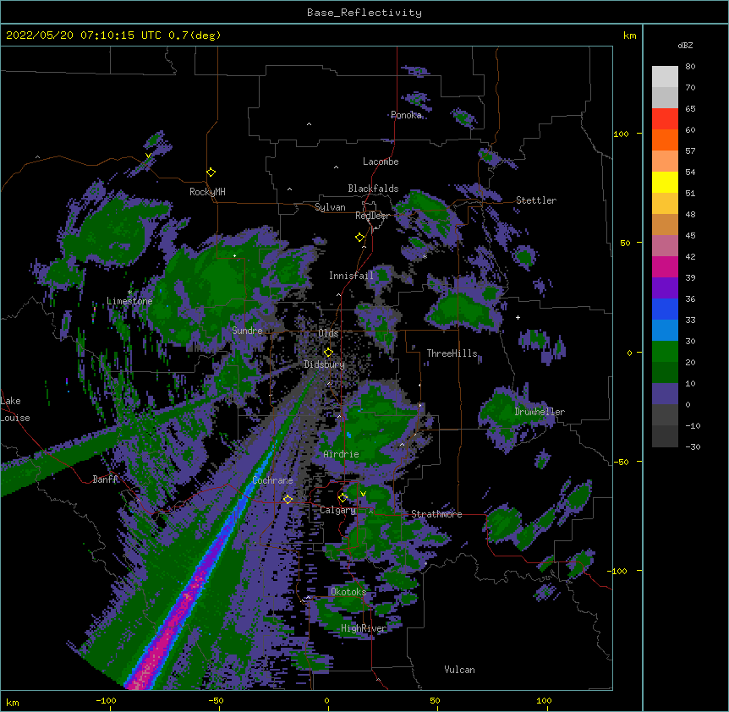Click the -50 tick on horizontal axis
This screenshot has height=712, width=729.
pos(216,701)
